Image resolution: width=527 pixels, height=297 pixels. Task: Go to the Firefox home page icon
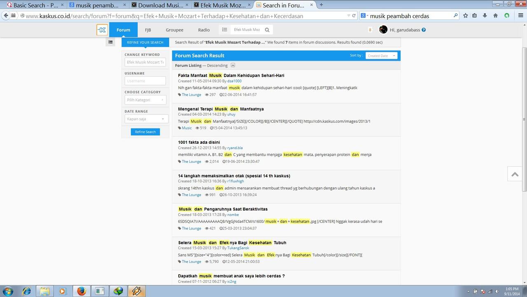[x=495, y=16]
